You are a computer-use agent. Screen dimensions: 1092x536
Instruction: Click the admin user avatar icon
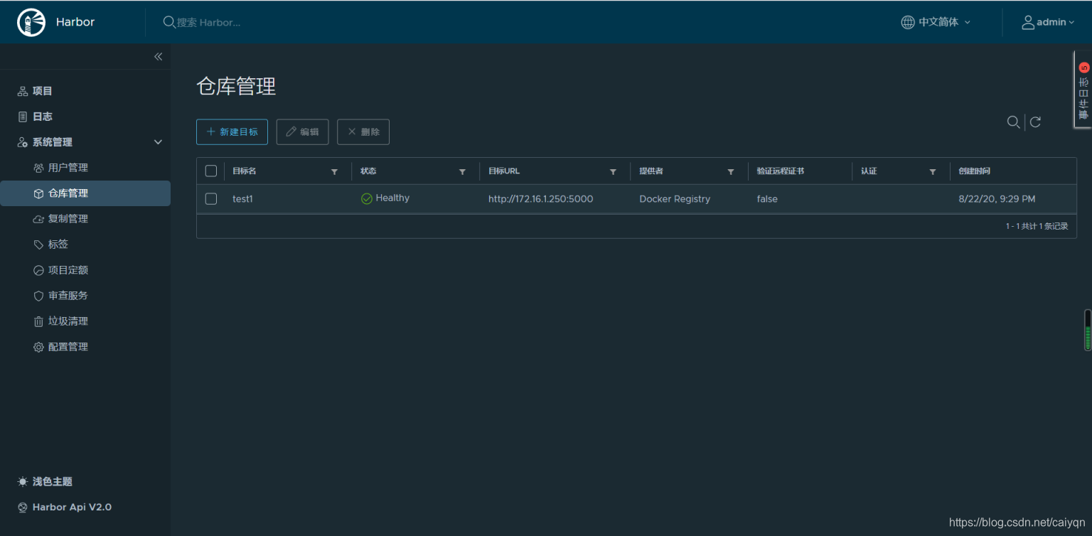click(x=1028, y=22)
